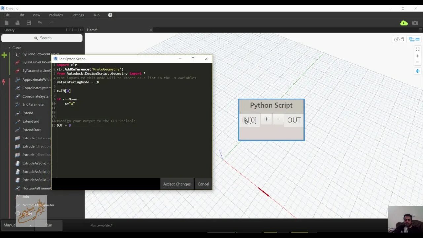
Task: Click 'if x==None:' line in editor
Action: click(68, 99)
